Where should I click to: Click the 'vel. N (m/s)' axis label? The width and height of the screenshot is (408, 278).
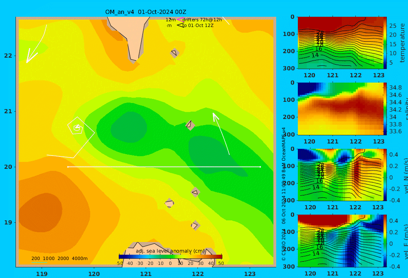406,176
